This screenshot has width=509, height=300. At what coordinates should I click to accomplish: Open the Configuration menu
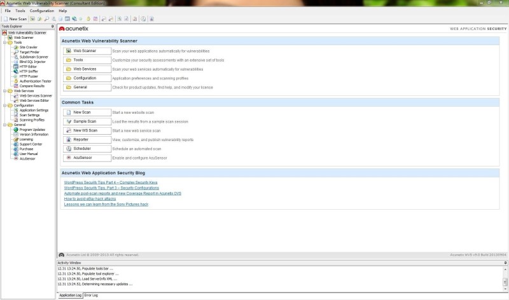[42, 11]
